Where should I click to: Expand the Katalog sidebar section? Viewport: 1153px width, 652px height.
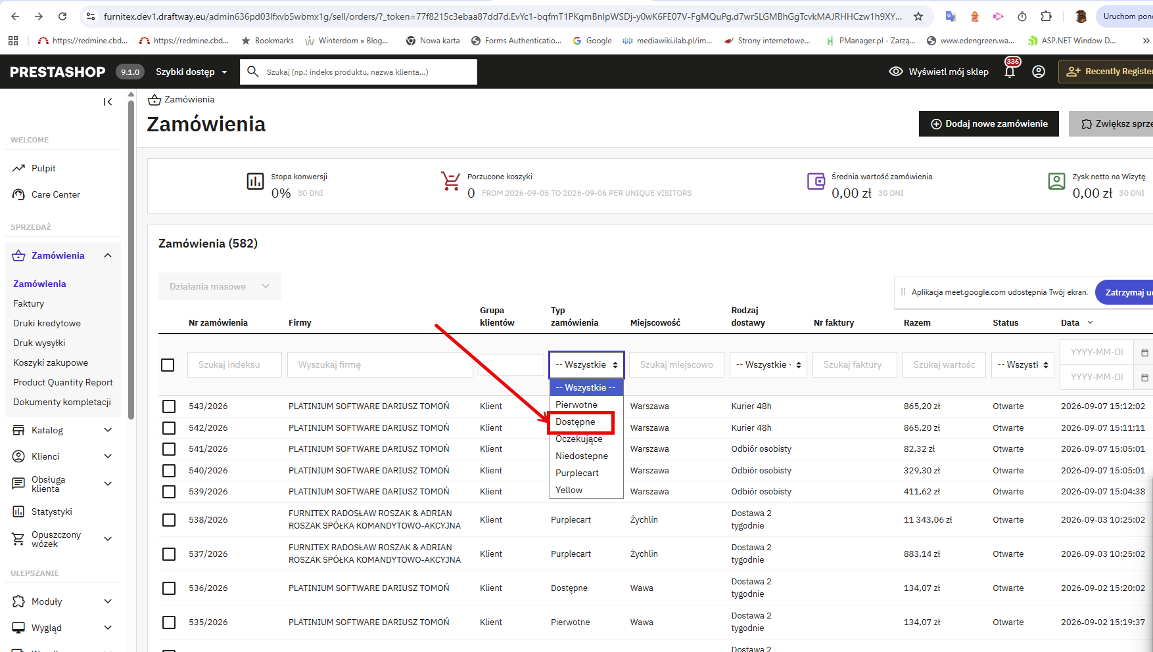pyautogui.click(x=62, y=431)
